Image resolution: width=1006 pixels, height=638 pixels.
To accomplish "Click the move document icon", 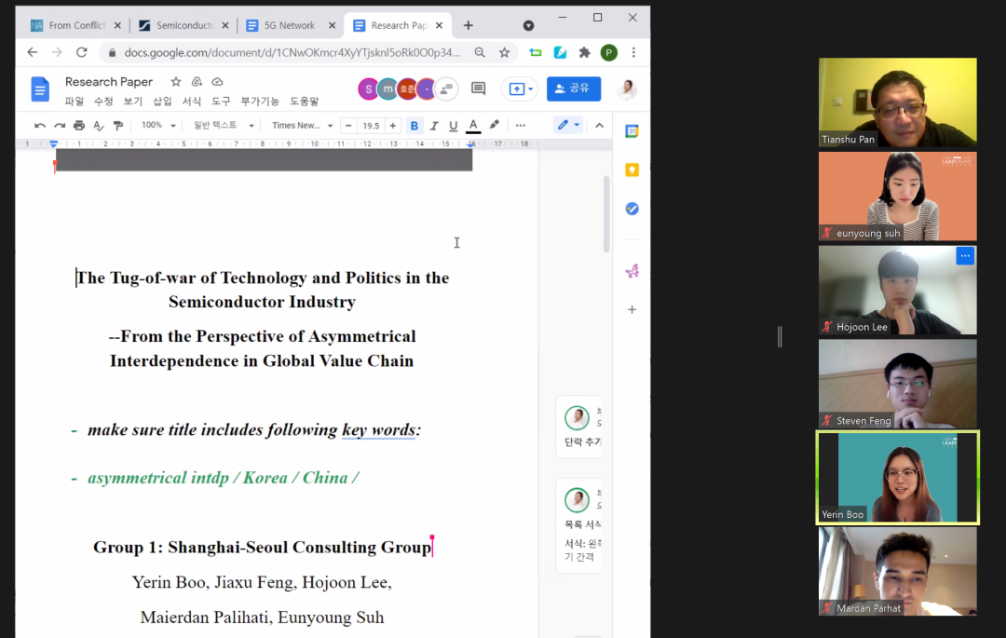I will 197,81.
